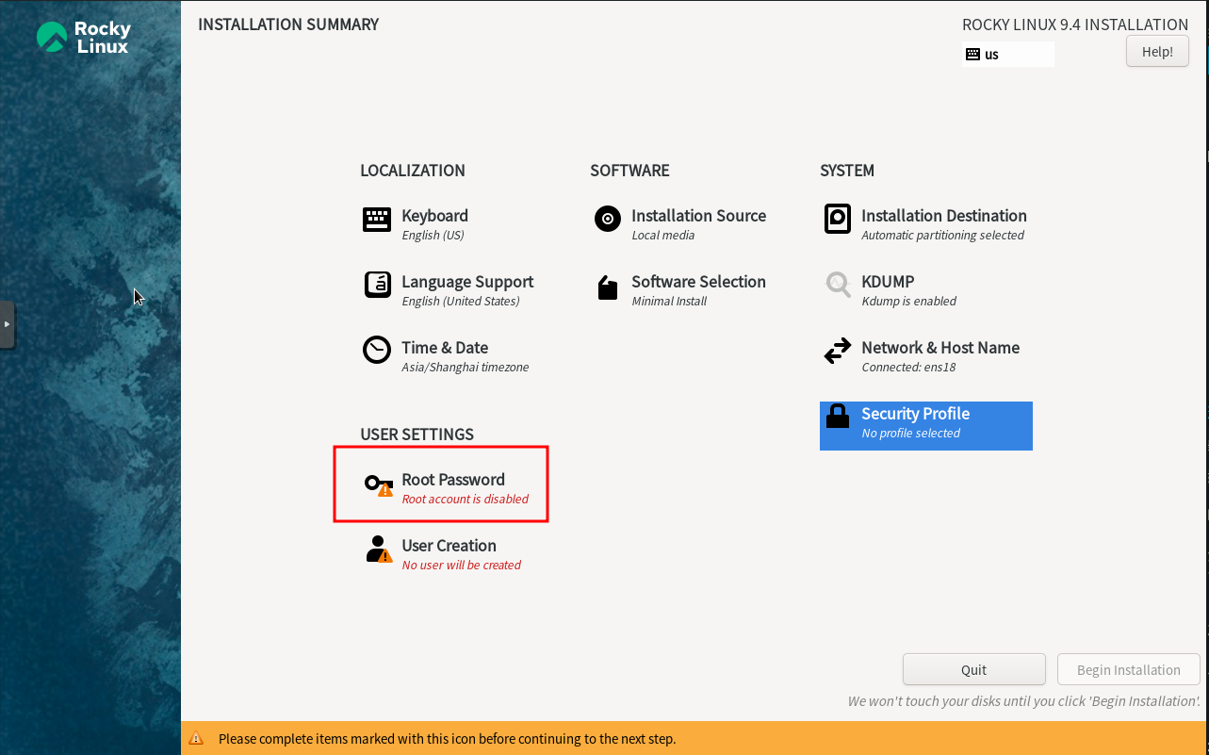The height and width of the screenshot is (755, 1209).
Task: Click the Installation Source disc icon
Action: click(x=608, y=220)
